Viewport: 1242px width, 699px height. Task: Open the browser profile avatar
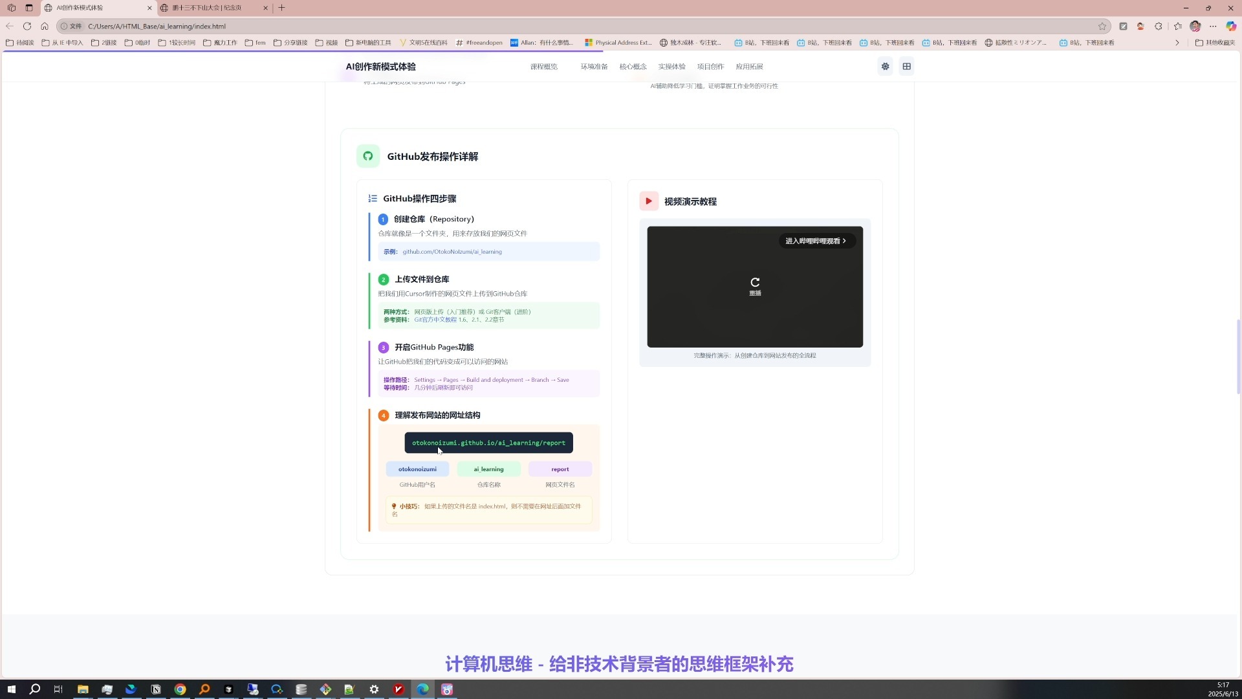tap(1195, 27)
